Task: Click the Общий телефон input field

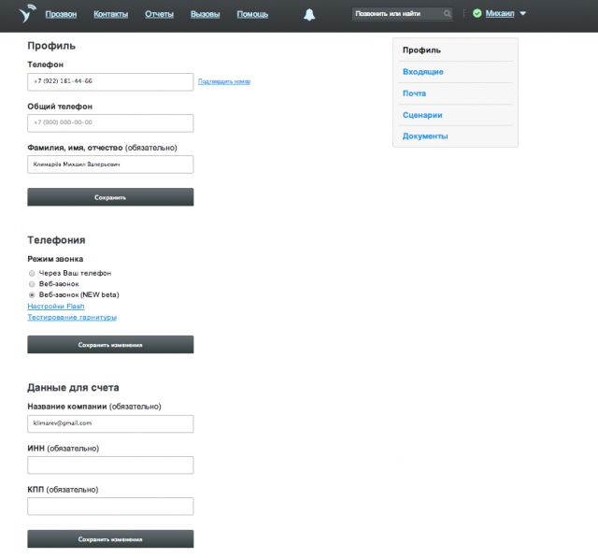Action: 110,122
